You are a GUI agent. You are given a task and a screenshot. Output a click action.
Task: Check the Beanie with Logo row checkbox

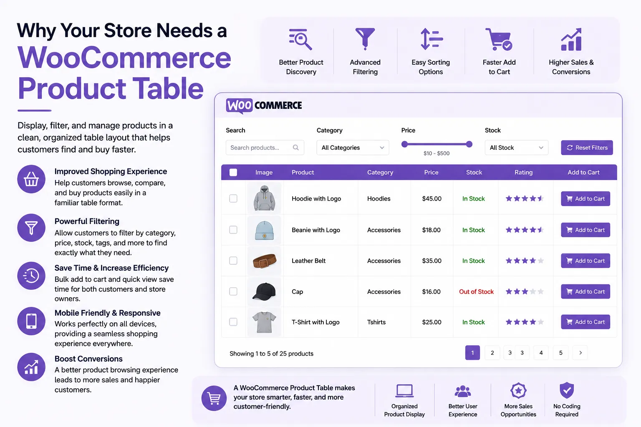pyautogui.click(x=233, y=230)
